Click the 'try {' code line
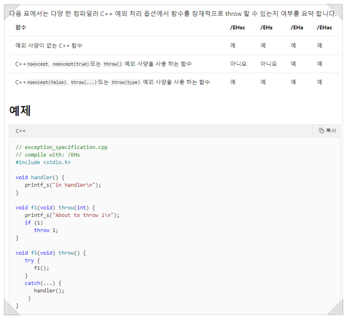The height and width of the screenshot is (319, 347). (32, 260)
